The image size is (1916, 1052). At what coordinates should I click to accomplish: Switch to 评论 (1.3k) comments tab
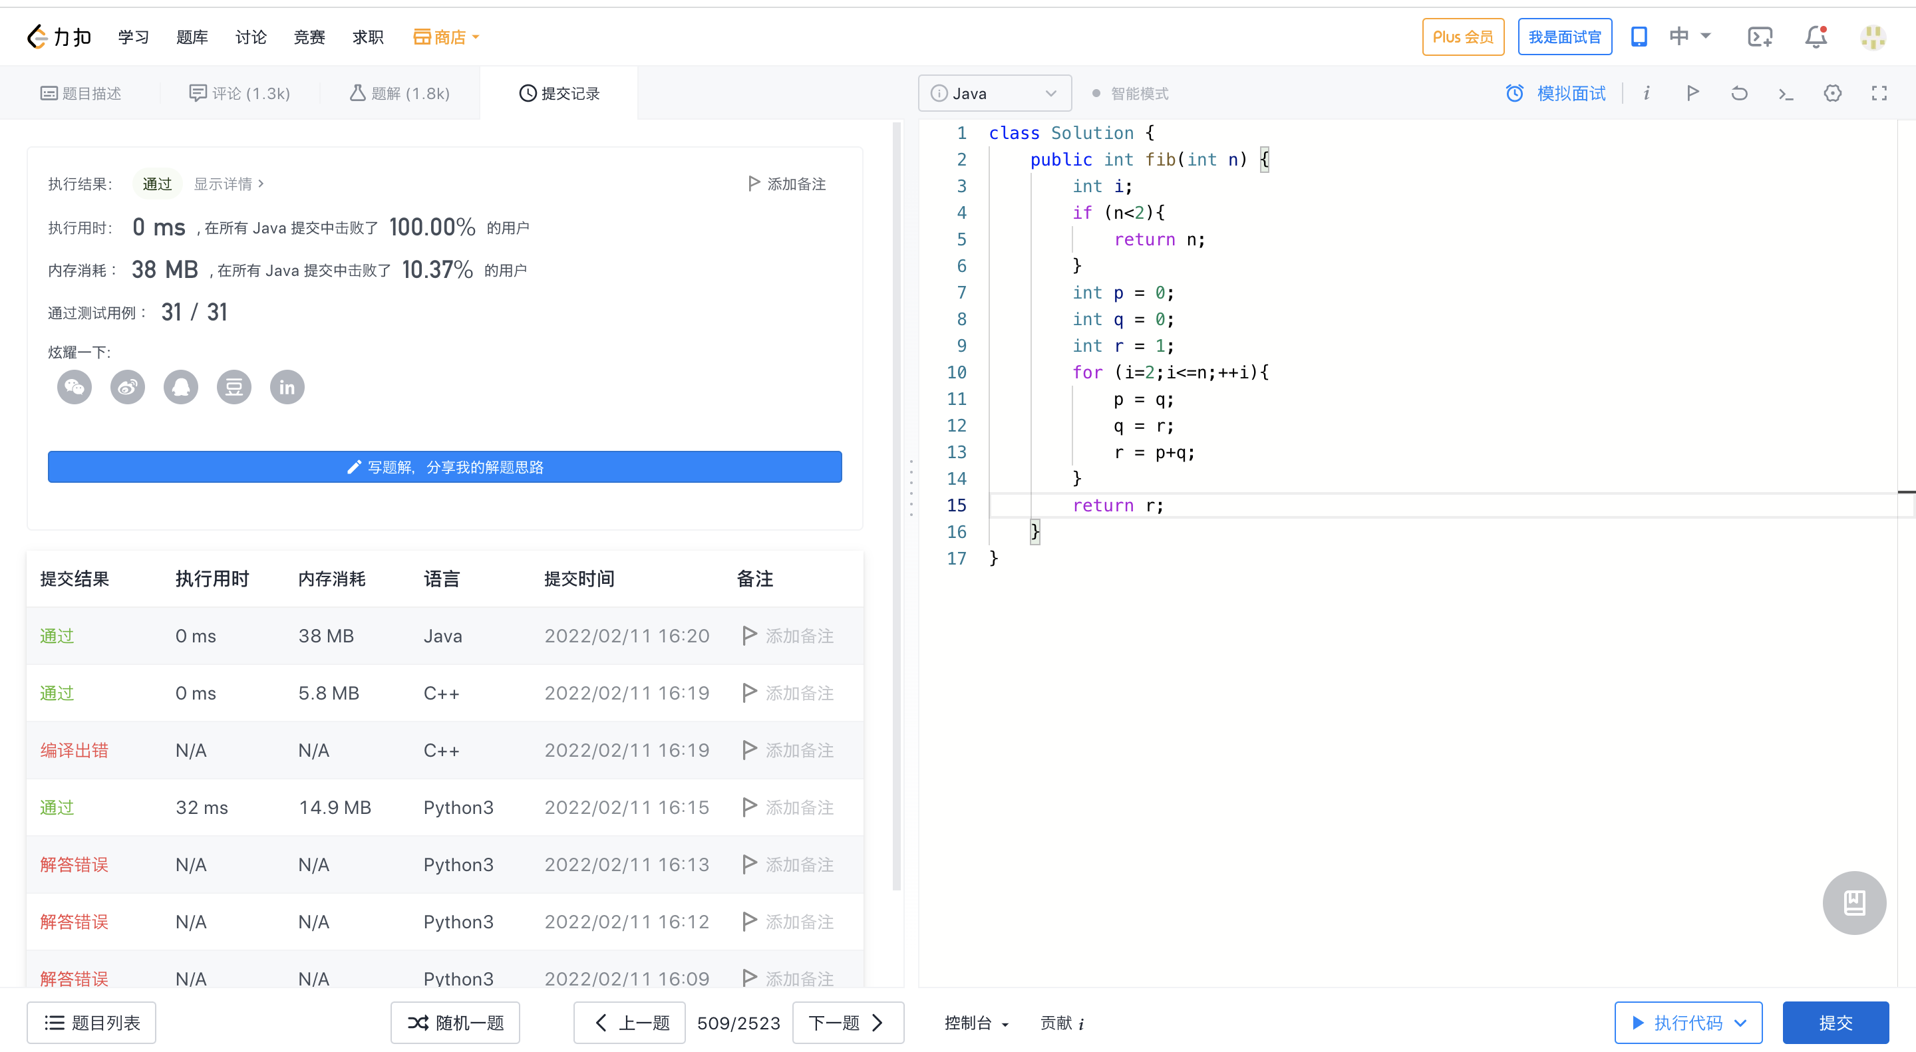pos(239,93)
